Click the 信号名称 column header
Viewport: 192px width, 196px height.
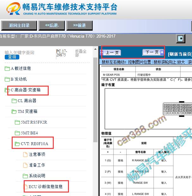click(x=140, y=152)
